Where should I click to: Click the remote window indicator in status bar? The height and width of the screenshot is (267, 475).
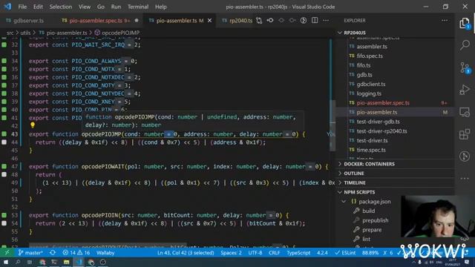7,252
